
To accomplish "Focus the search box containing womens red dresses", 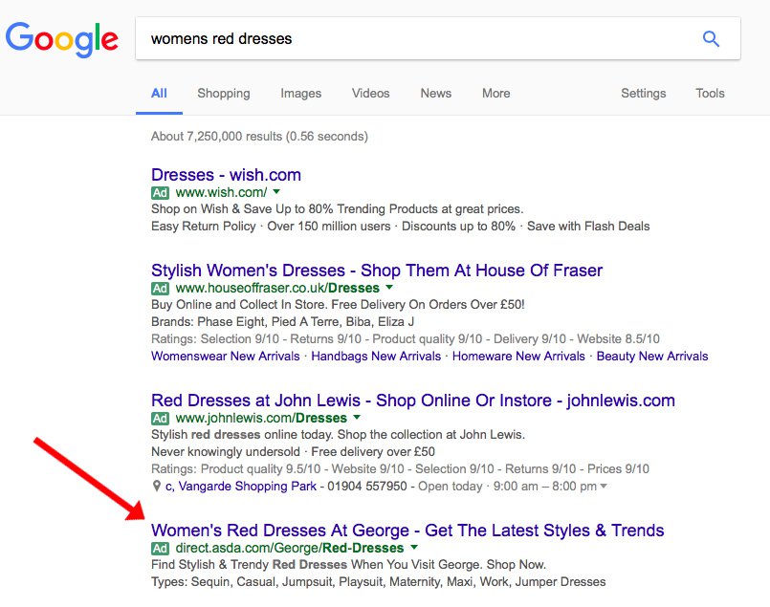I will point(438,38).
